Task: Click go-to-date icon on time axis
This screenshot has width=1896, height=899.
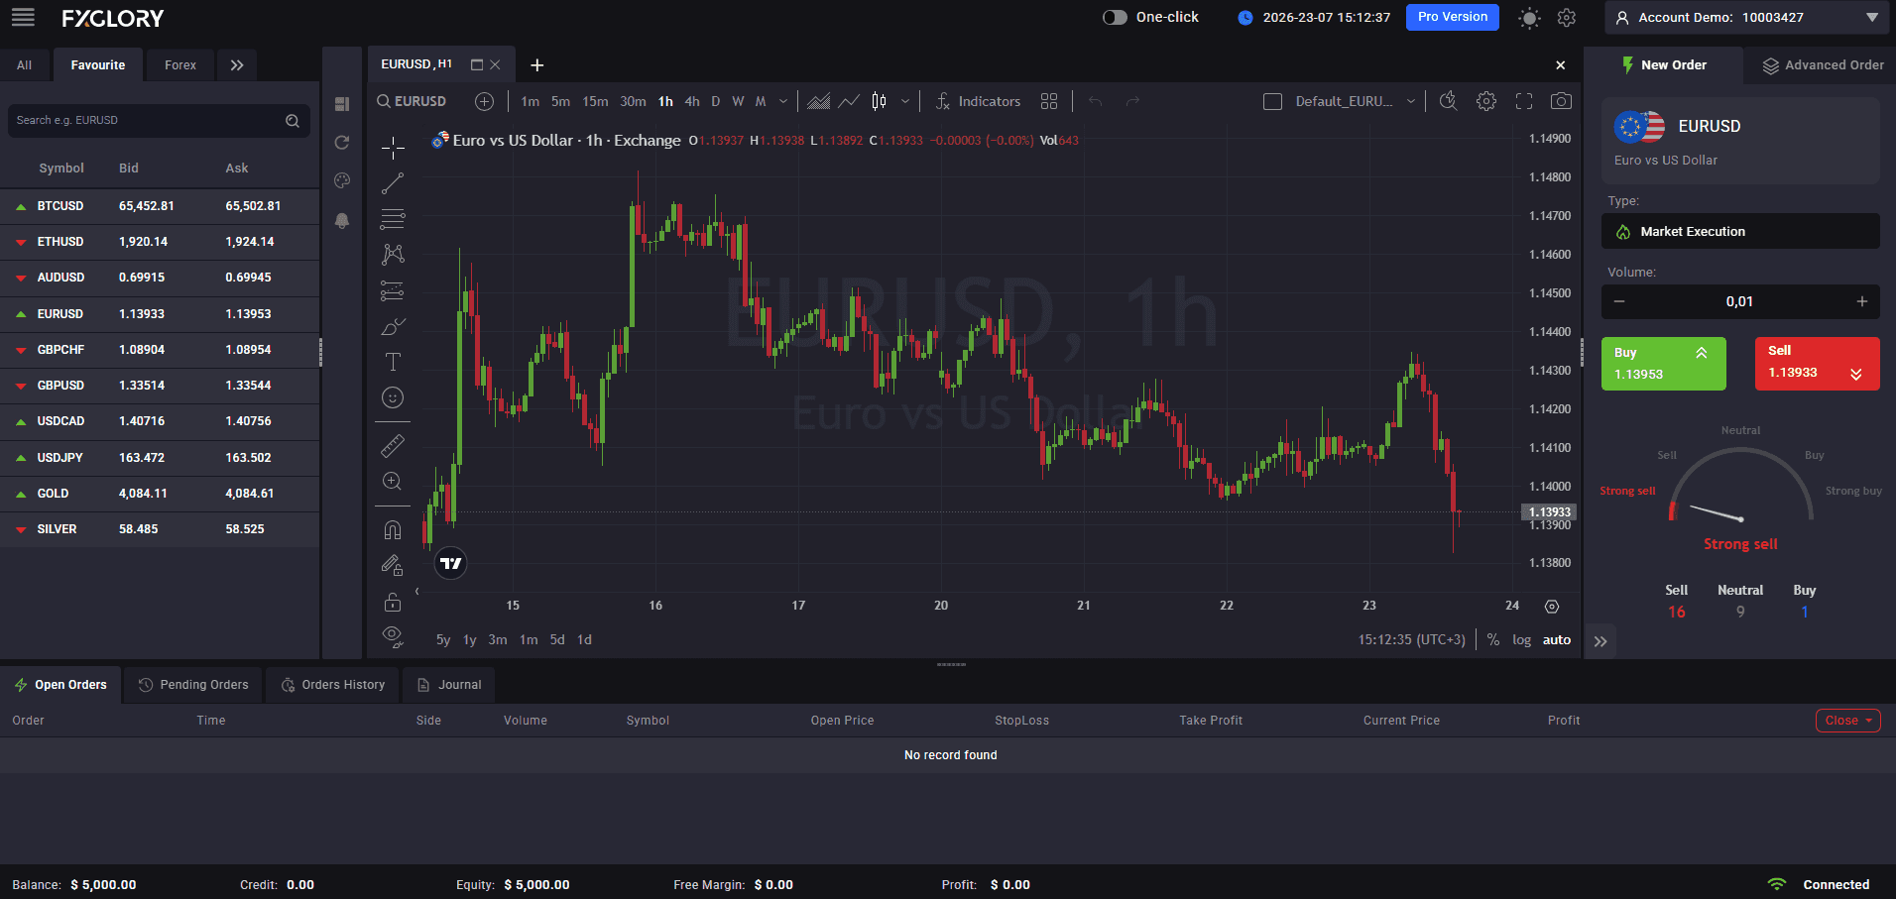Action: [x=1552, y=607]
